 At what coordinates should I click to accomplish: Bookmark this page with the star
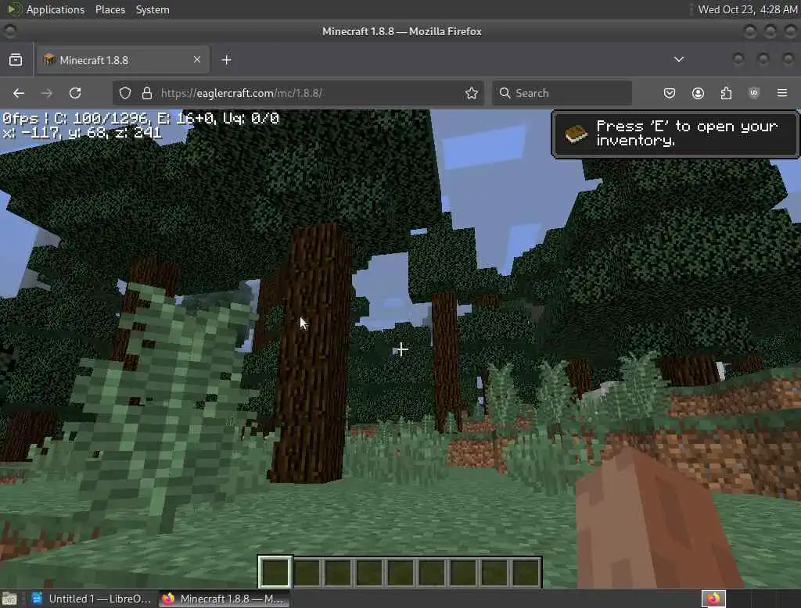pyautogui.click(x=472, y=93)
